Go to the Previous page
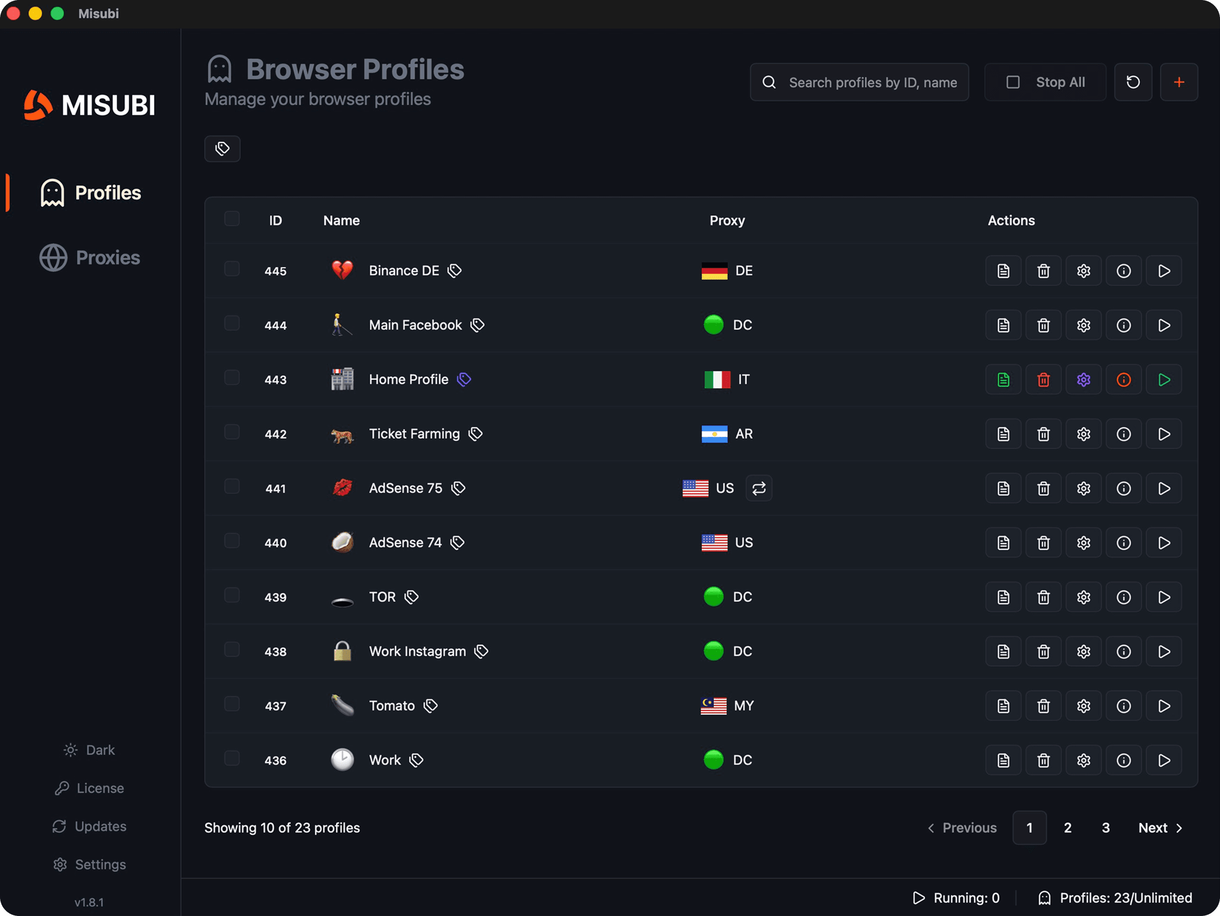Image resolution: width=1220 pixels, height=916 pixels. point(962,828)
